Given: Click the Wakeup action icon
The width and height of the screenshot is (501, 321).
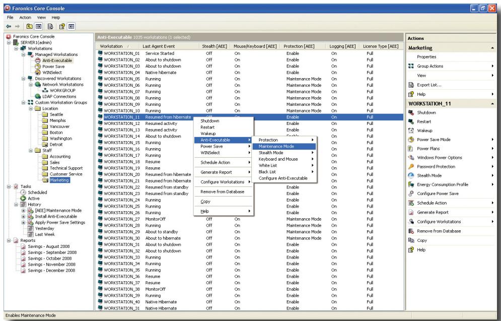Looking at the screenshot, I should pos(411,131).
